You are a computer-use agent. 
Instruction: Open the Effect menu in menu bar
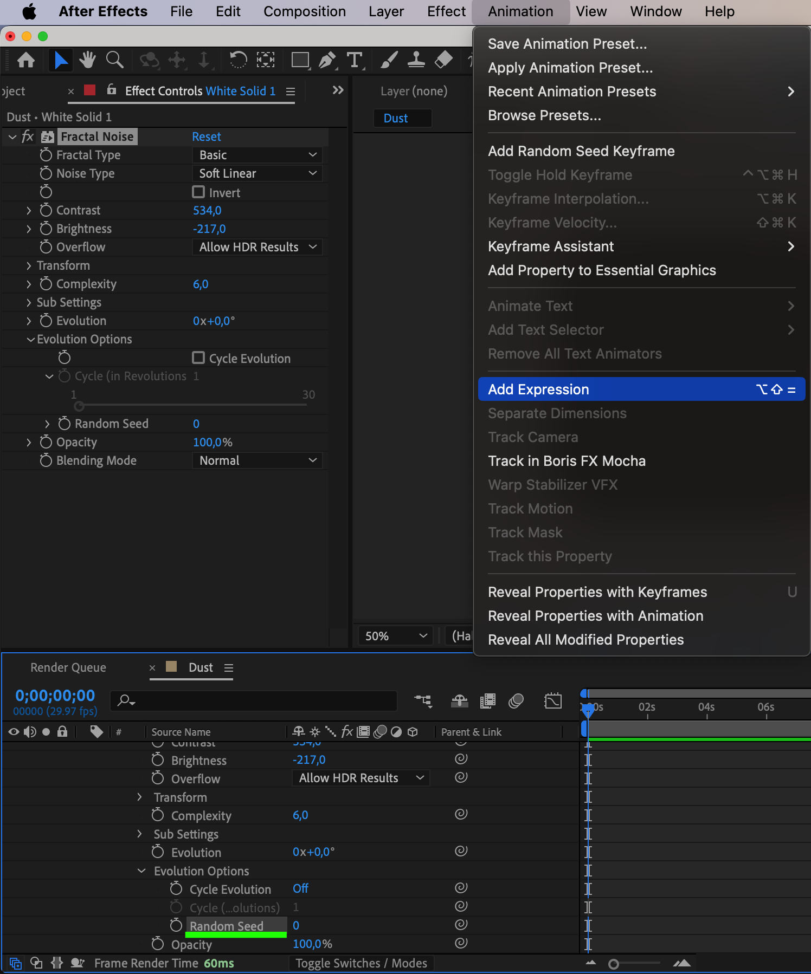pos(446,11)
